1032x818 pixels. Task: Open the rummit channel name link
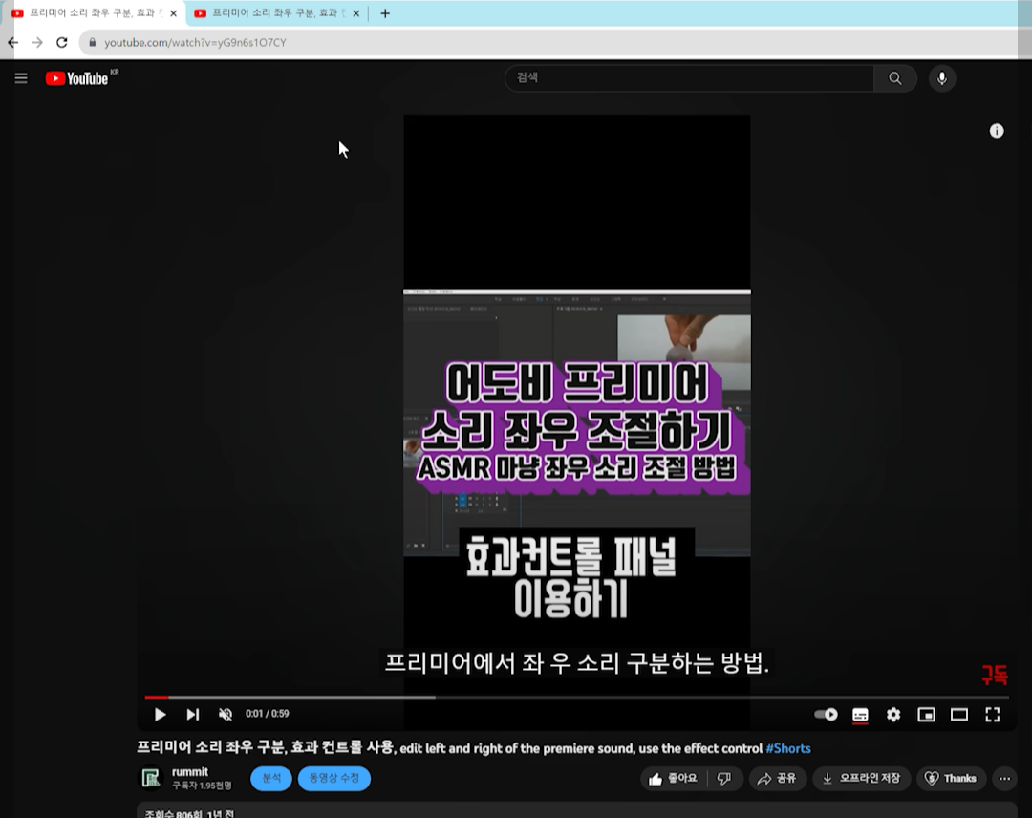click(x=189, y=772)
